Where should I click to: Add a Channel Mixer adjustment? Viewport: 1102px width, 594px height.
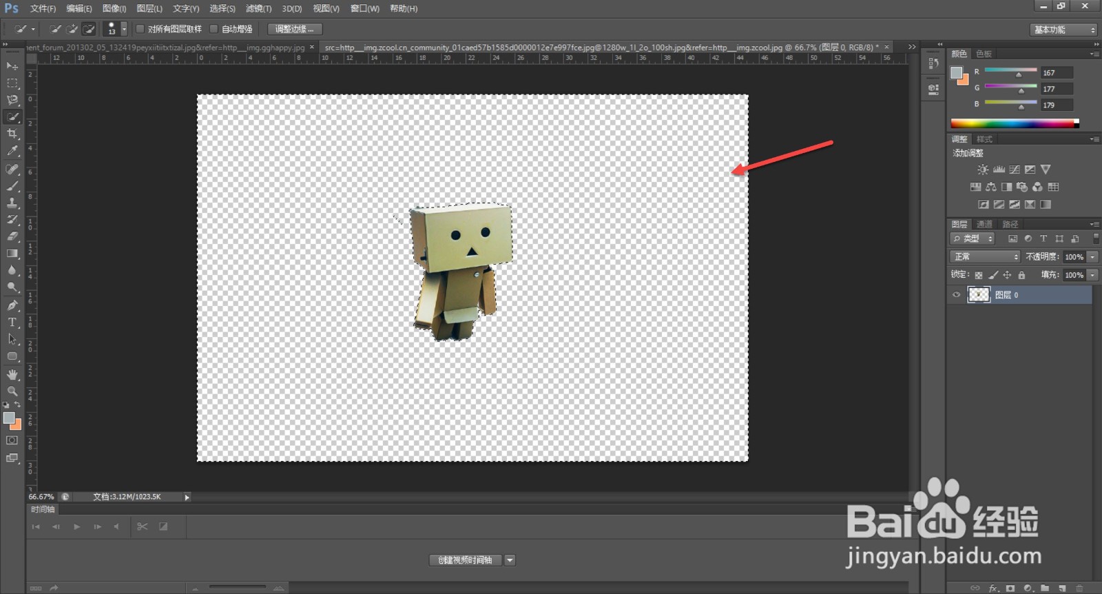[x=1038, y=187]
